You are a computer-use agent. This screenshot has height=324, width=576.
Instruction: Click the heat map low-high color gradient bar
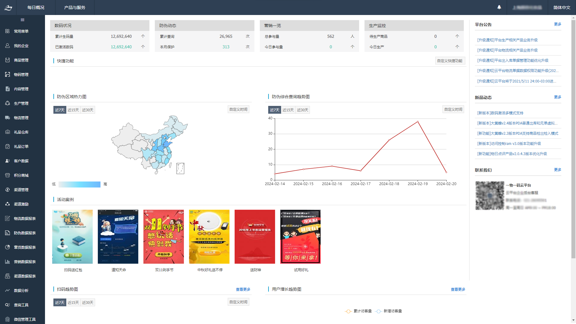pos(79,184)
